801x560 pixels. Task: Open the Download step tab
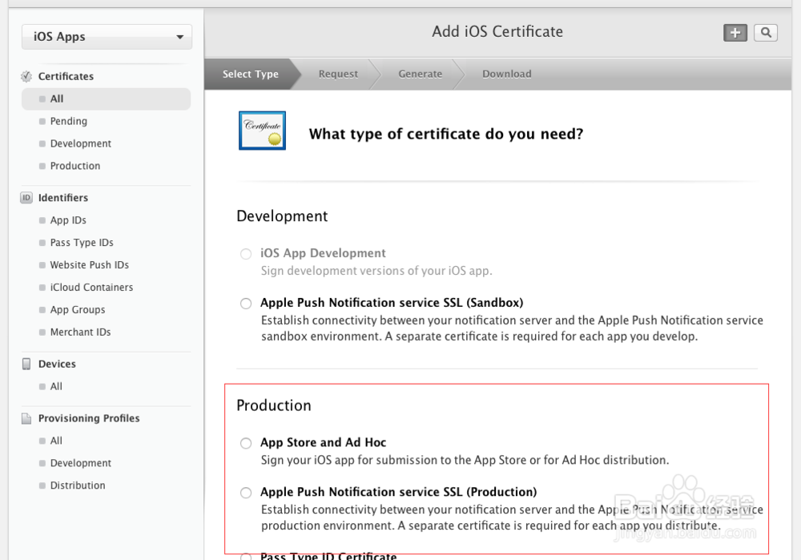click(x=506, y=74)
